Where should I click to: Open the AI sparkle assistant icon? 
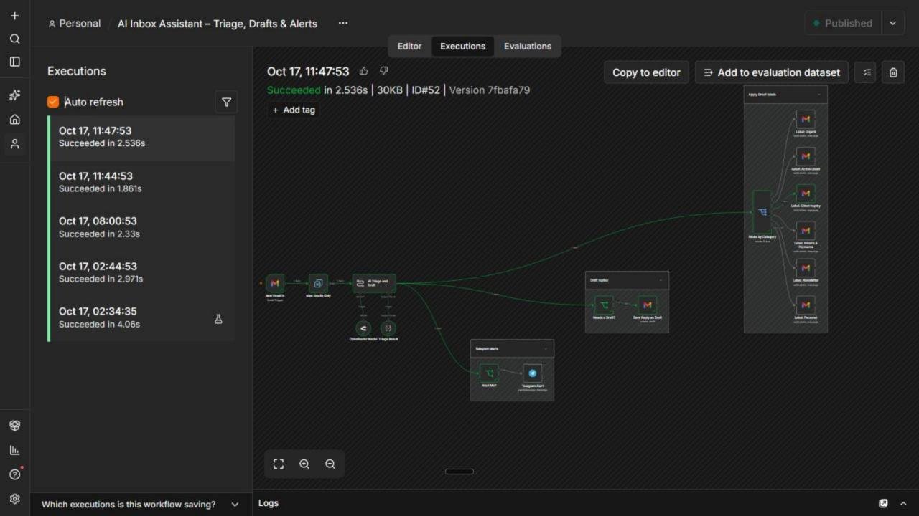14,95
